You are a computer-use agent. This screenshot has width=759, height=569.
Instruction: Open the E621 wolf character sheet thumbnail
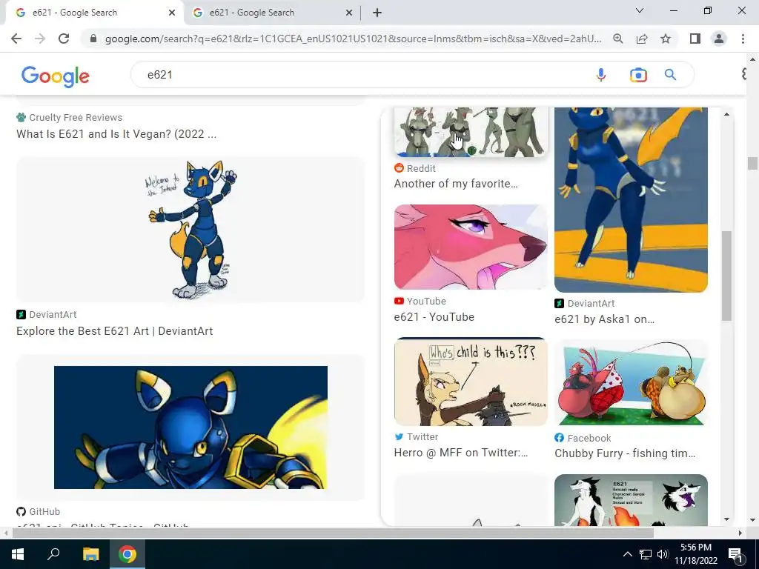coord(631,500)
